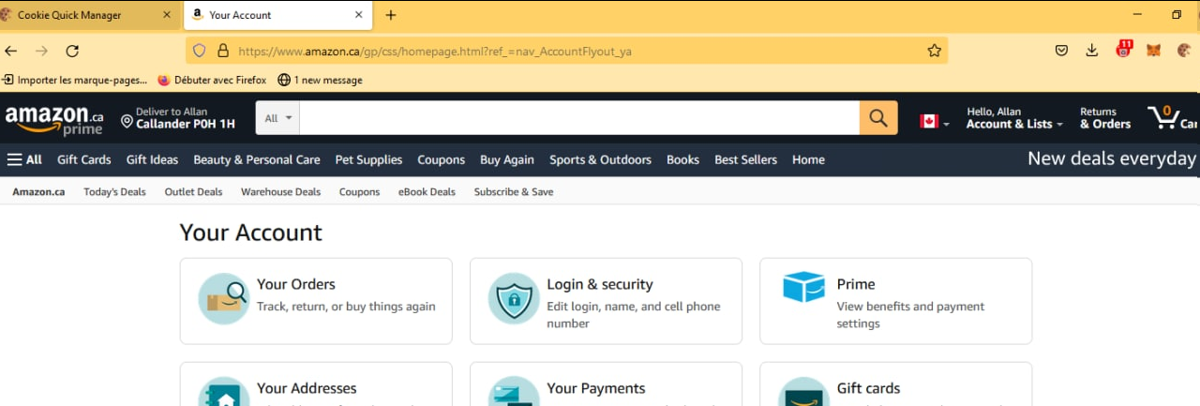The width and height of the screenshot is (1200, 406).
Task: Click the Amazon search magnifier button
Action: 878,118
